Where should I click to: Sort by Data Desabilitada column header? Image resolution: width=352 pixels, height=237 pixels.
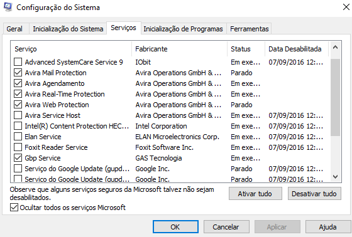297,49
